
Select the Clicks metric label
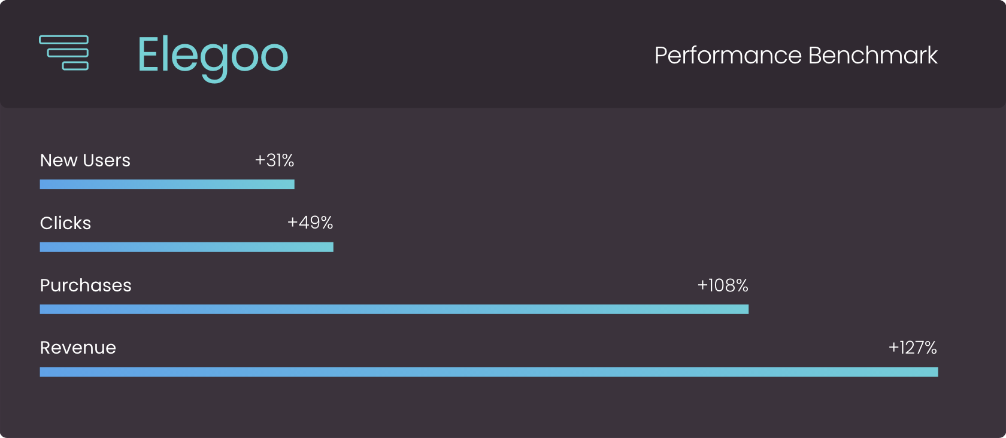pos(65,223)
